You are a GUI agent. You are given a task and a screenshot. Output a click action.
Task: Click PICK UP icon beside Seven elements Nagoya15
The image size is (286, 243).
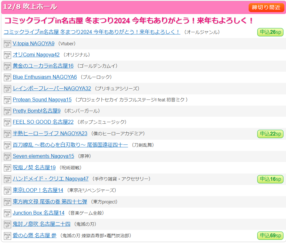pos(7,157)
